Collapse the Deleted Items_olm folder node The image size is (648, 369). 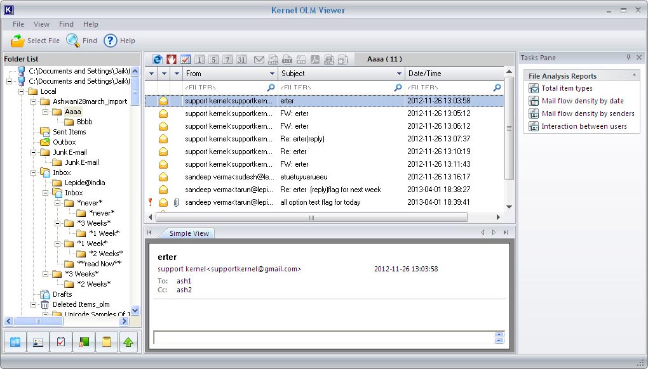(x=34, y=305)
